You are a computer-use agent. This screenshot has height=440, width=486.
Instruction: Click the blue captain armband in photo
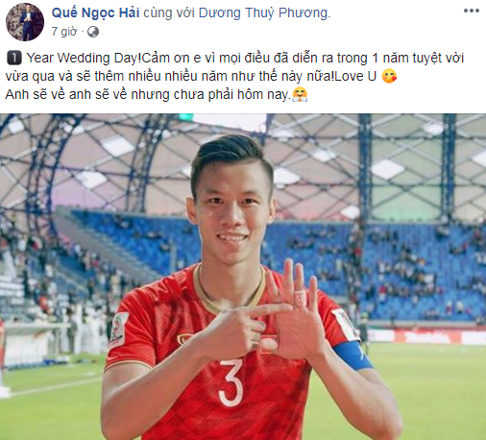click(x=353, y=354)
